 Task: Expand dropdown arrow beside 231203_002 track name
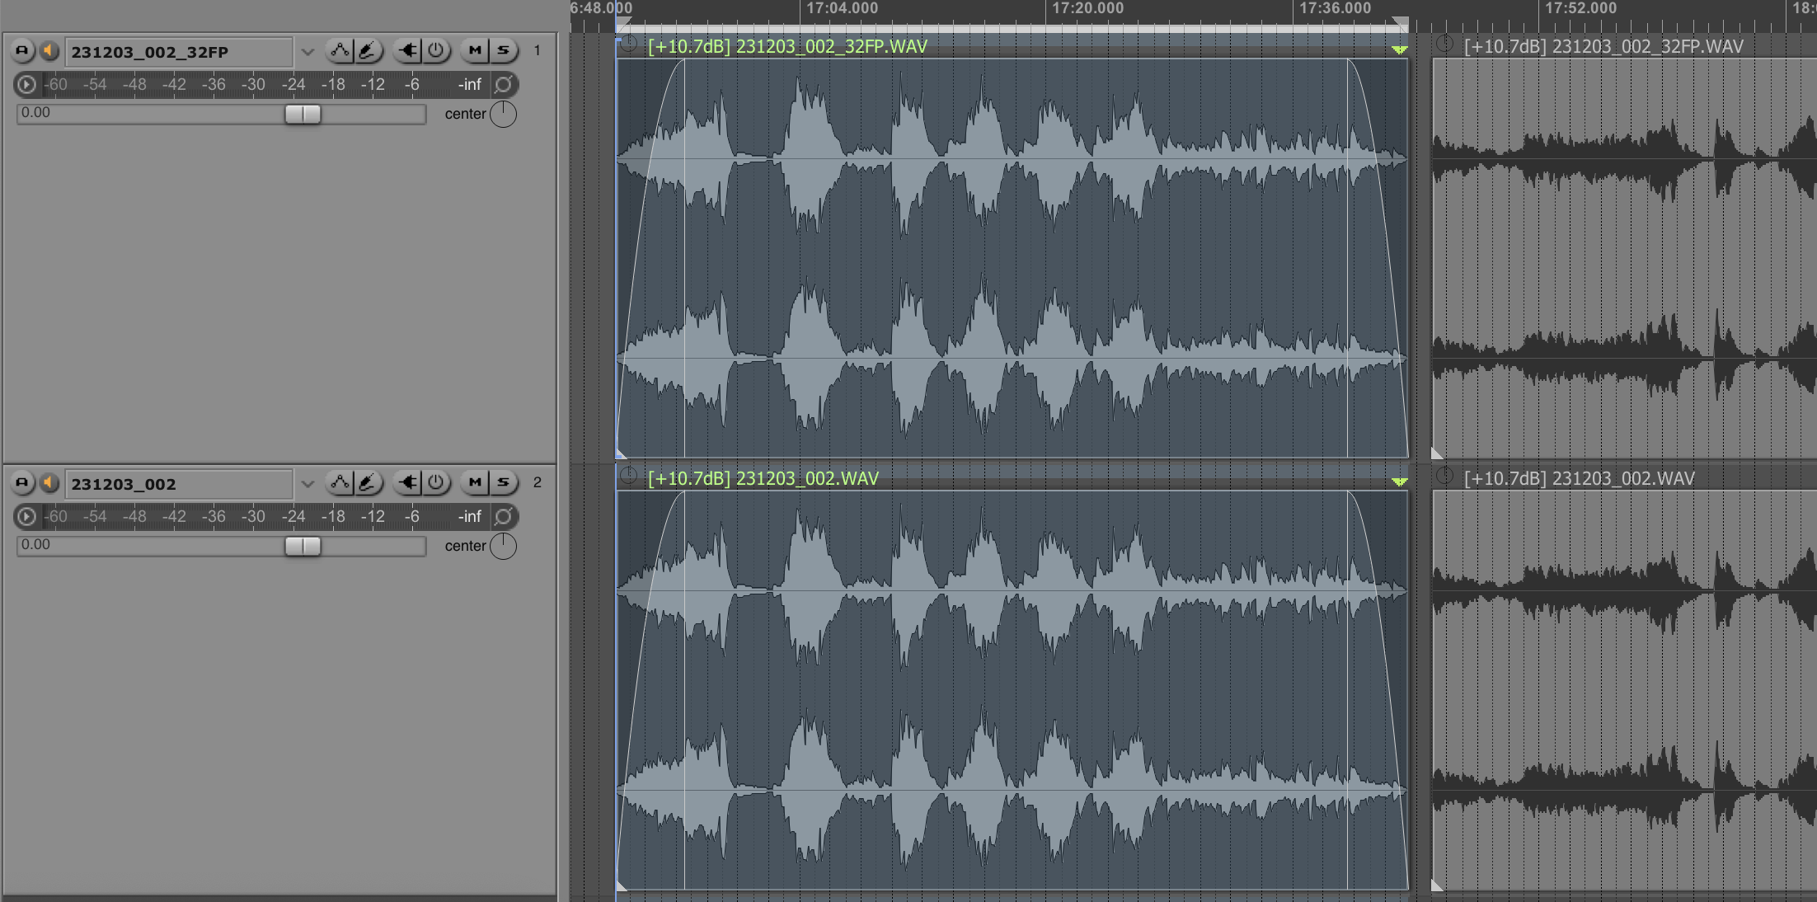click(x=308, y=483)
